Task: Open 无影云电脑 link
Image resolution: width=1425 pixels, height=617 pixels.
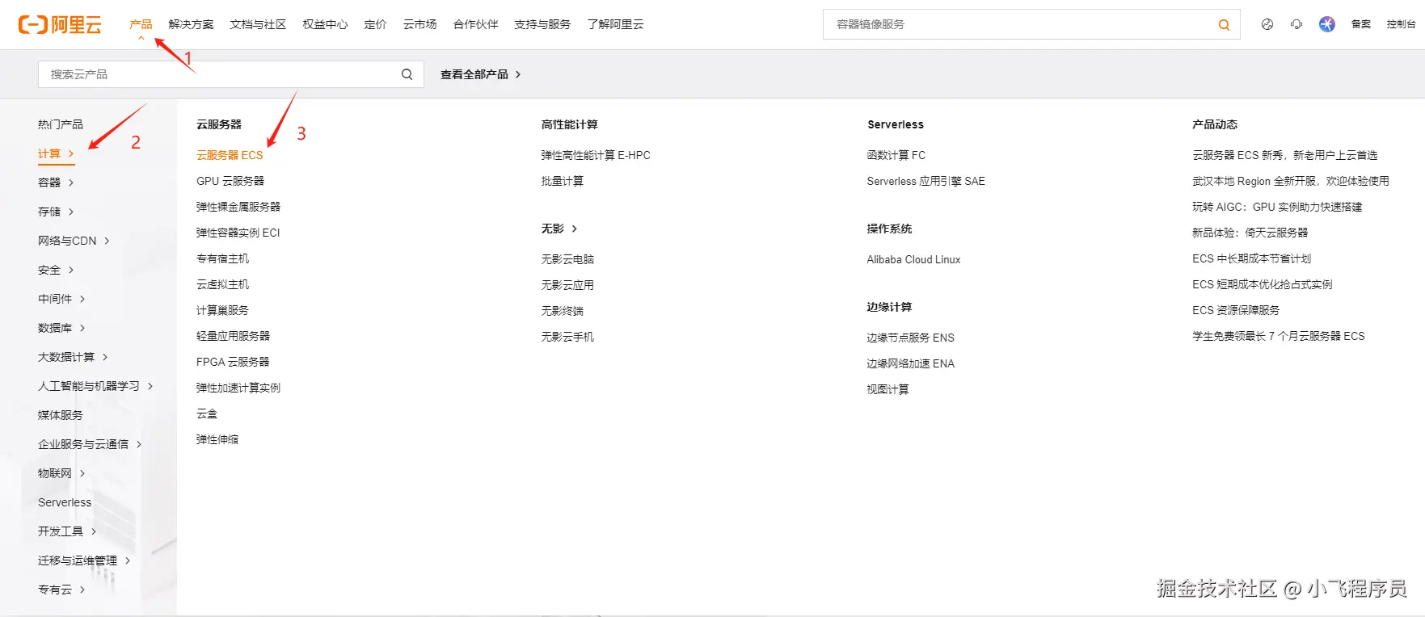Action: click(x=567, y=259)
